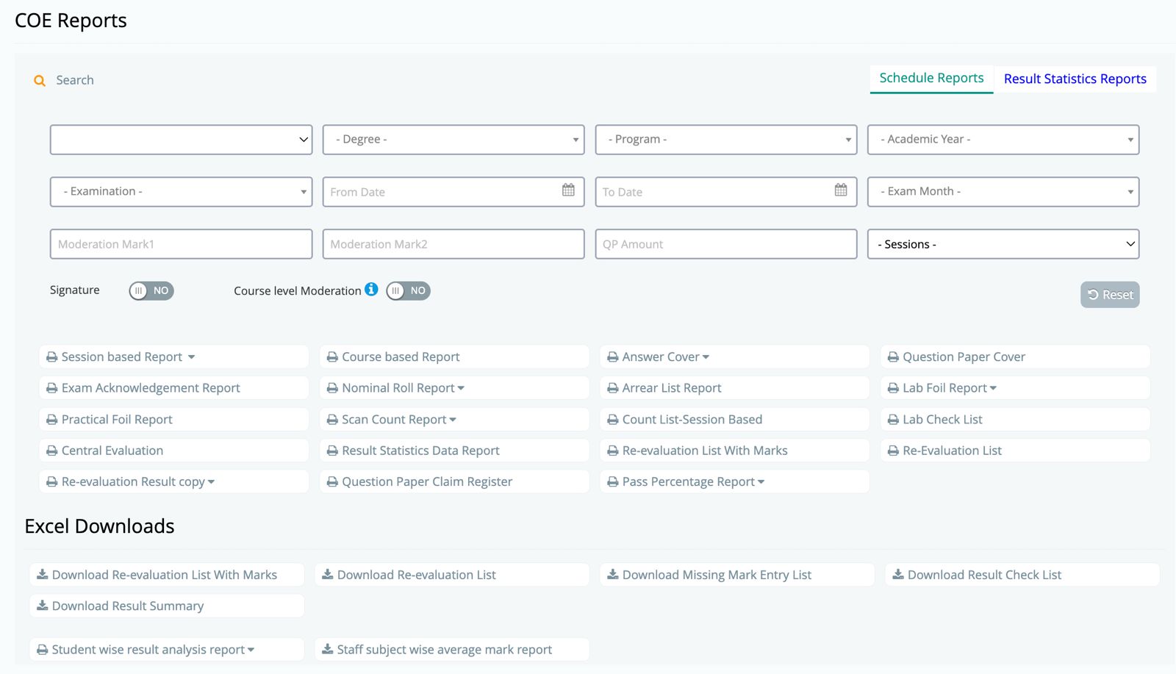Open the calendar icon on From Date
Screen dimensions: 1176x674
point(567,190)
